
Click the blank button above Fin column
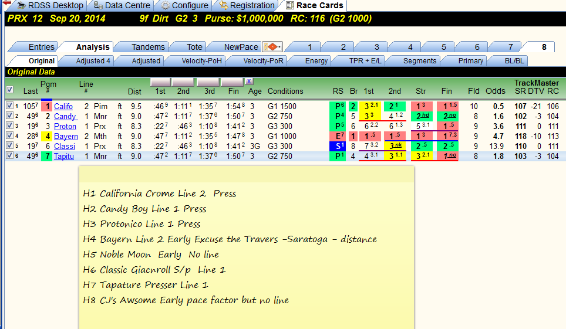click(x=232, y=82)
